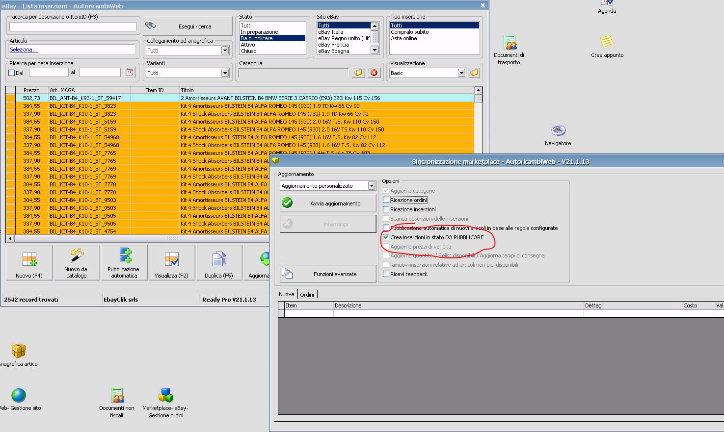The width and height of the screenshot is (724, 432).
Task: Launch Pubblicazione automatica from the bottom toolbar
Action: tap(124, 263)
